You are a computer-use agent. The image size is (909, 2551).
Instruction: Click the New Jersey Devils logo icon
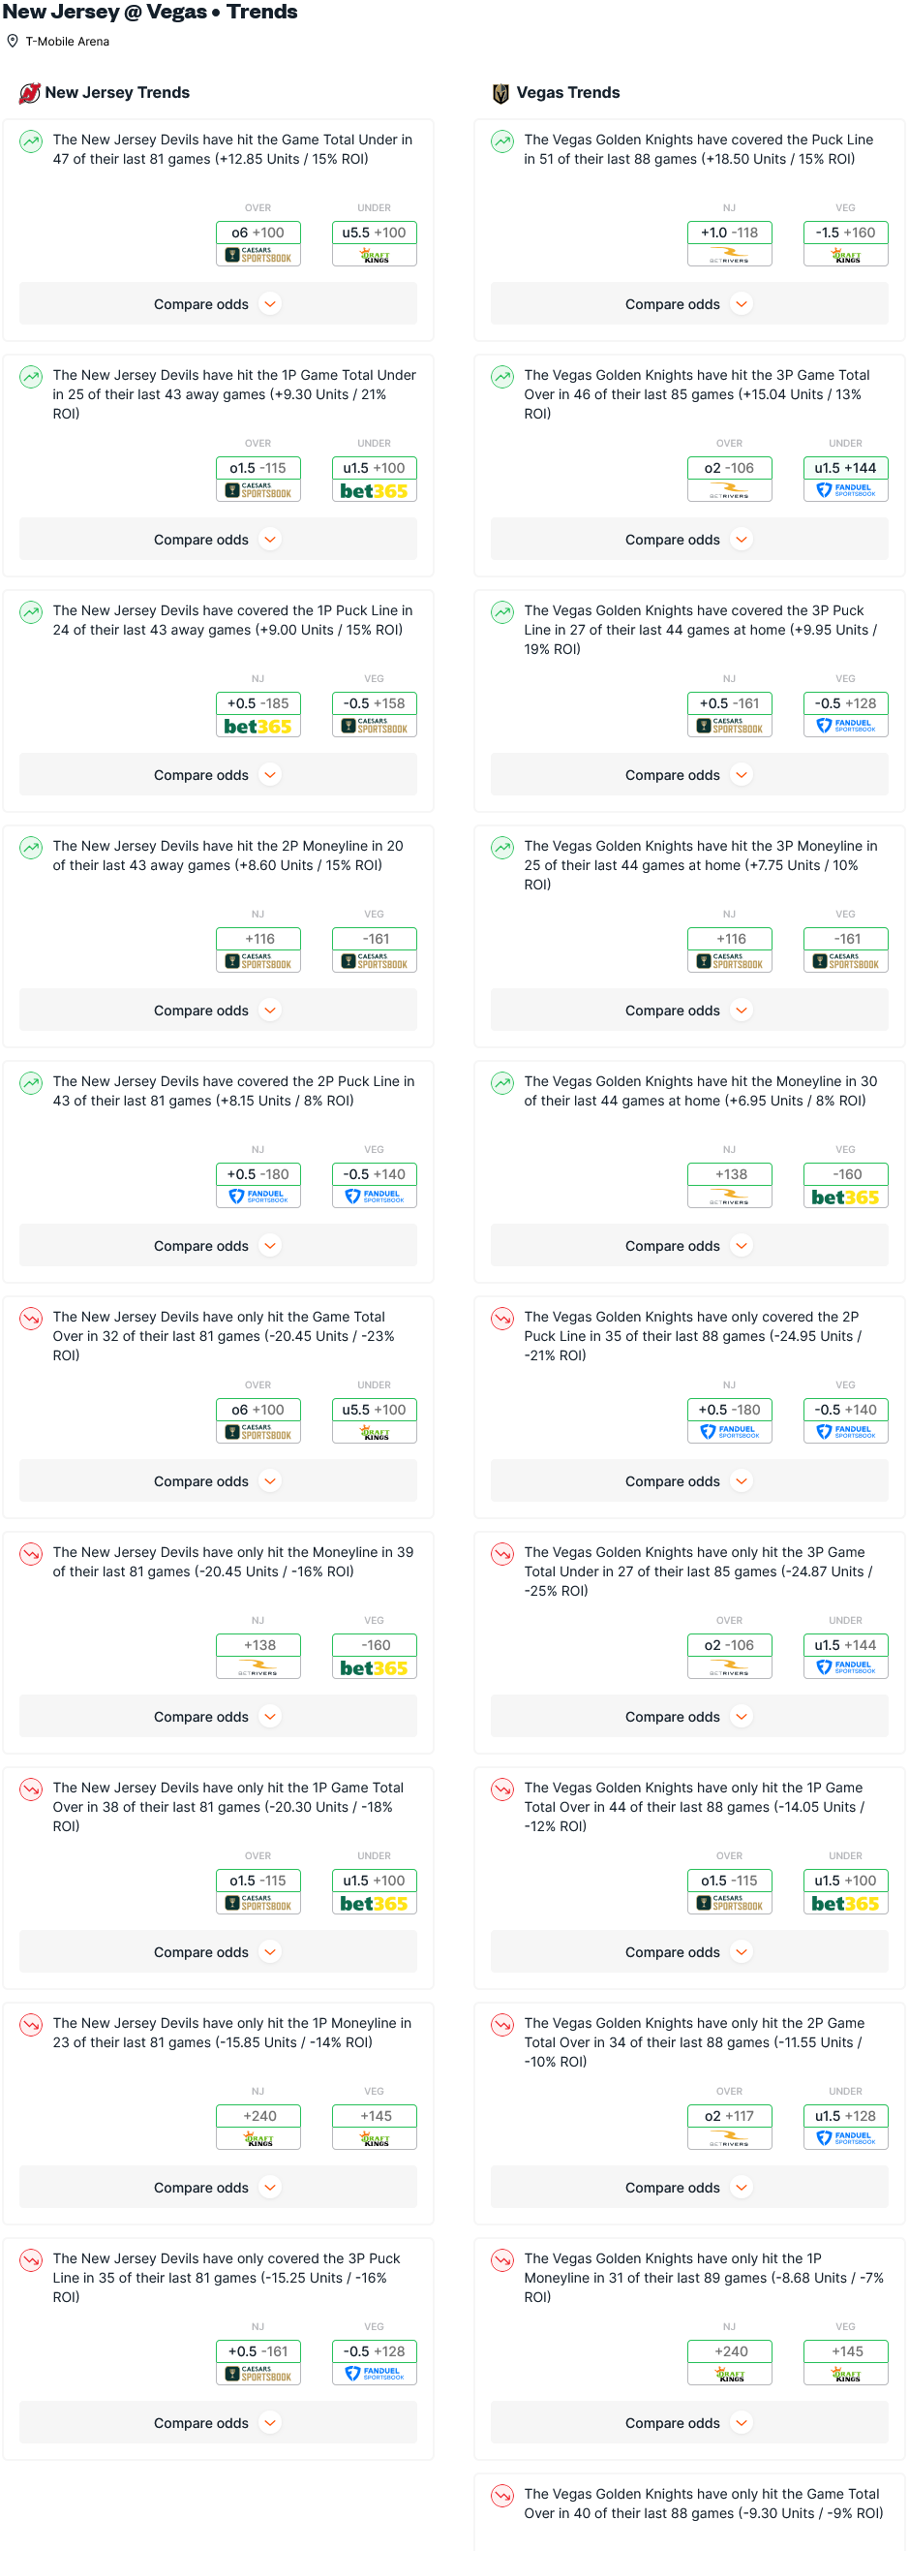30,93
